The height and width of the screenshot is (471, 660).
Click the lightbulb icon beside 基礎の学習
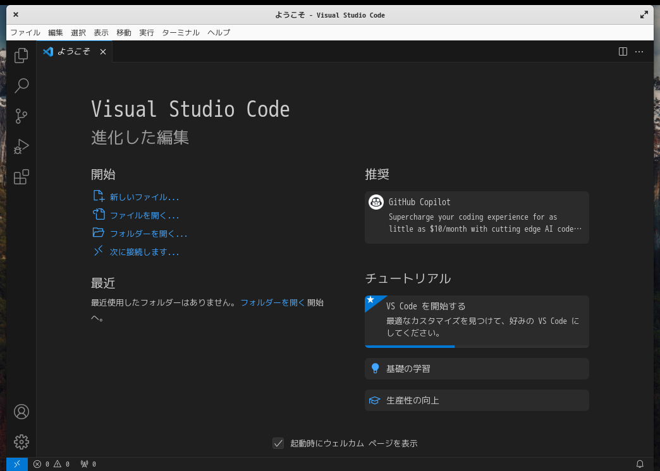(375, 369)
